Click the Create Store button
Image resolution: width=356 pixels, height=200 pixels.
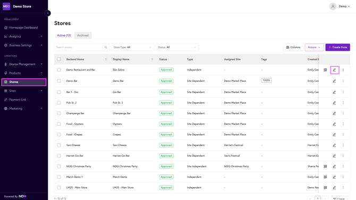(x=337, y=47)
